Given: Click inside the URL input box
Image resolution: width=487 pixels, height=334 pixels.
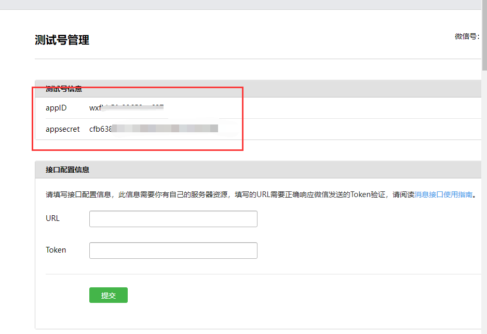Looking at the screenshot, I should [172, 218].
